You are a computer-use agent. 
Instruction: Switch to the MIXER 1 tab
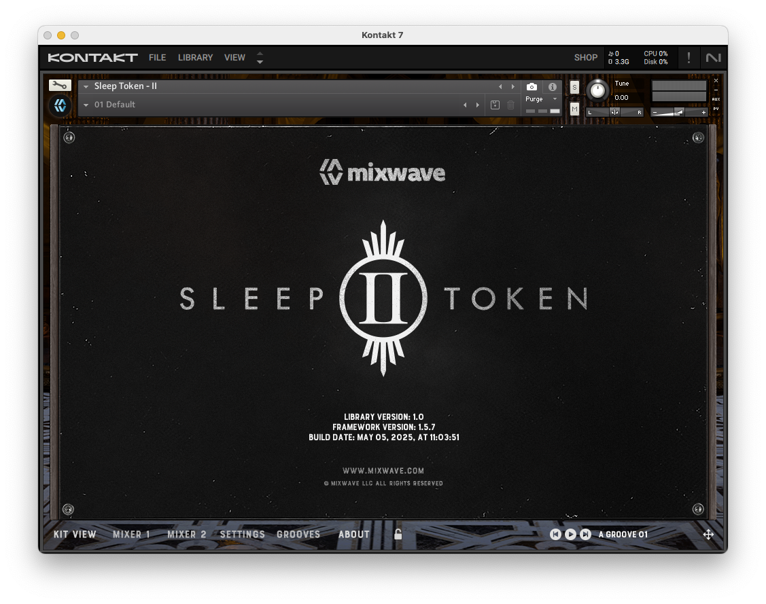[131, 534]
